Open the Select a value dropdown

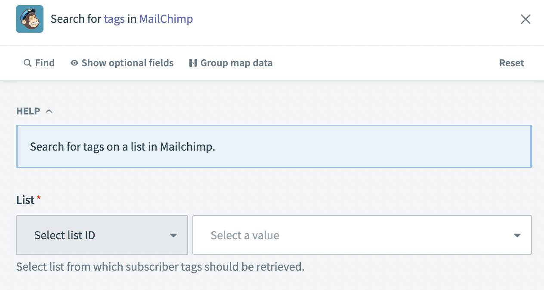coord(362,235)
